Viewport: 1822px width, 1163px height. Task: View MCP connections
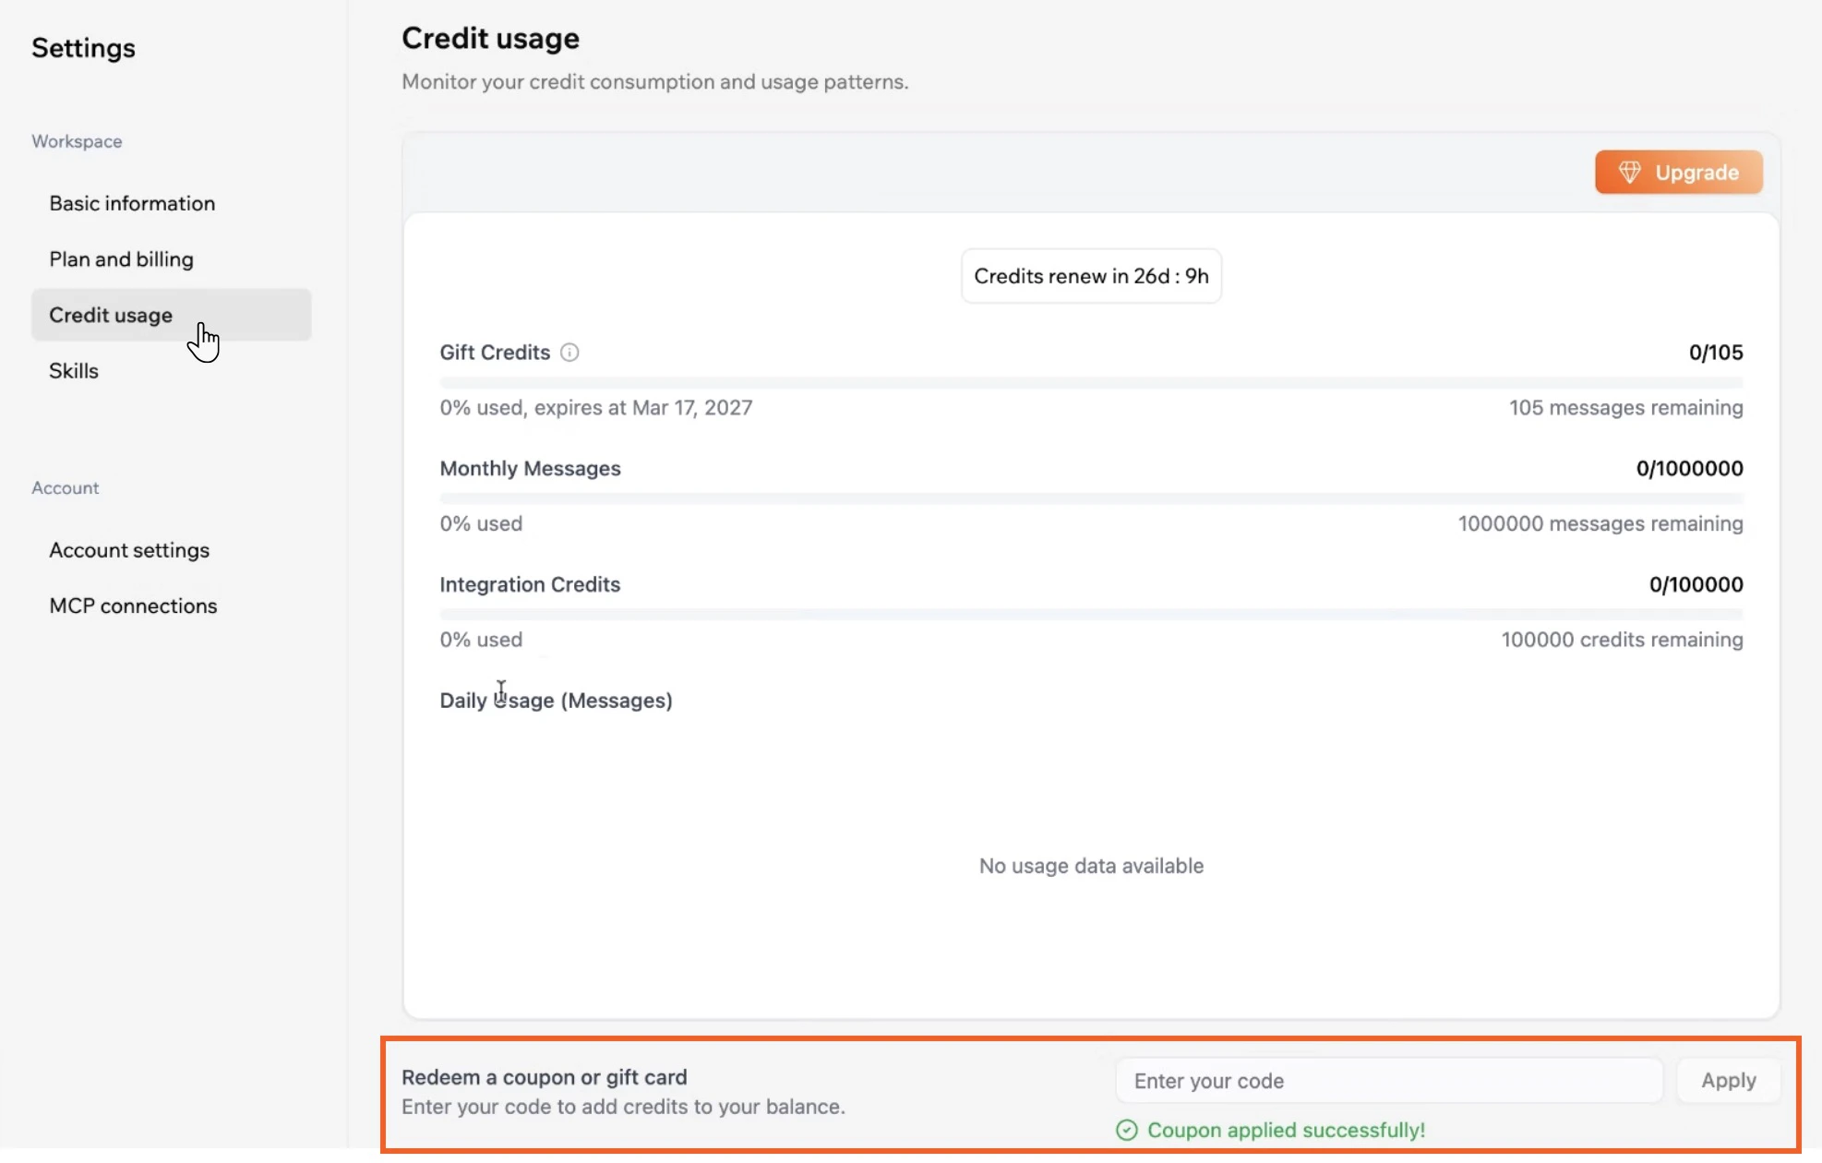click(133, 605)
